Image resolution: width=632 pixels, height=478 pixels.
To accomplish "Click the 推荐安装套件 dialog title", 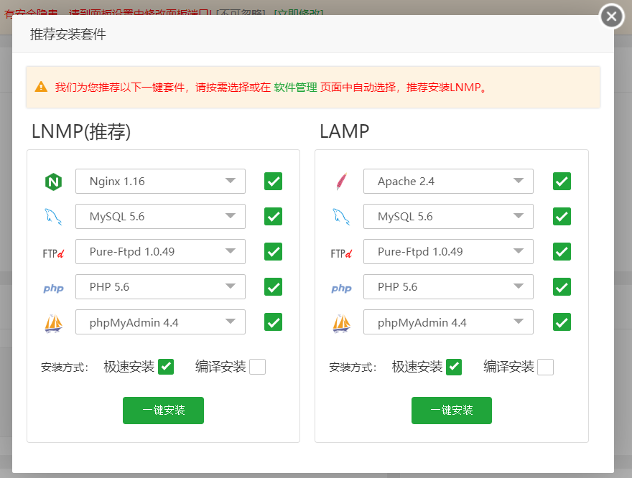I will click(68, 34).
